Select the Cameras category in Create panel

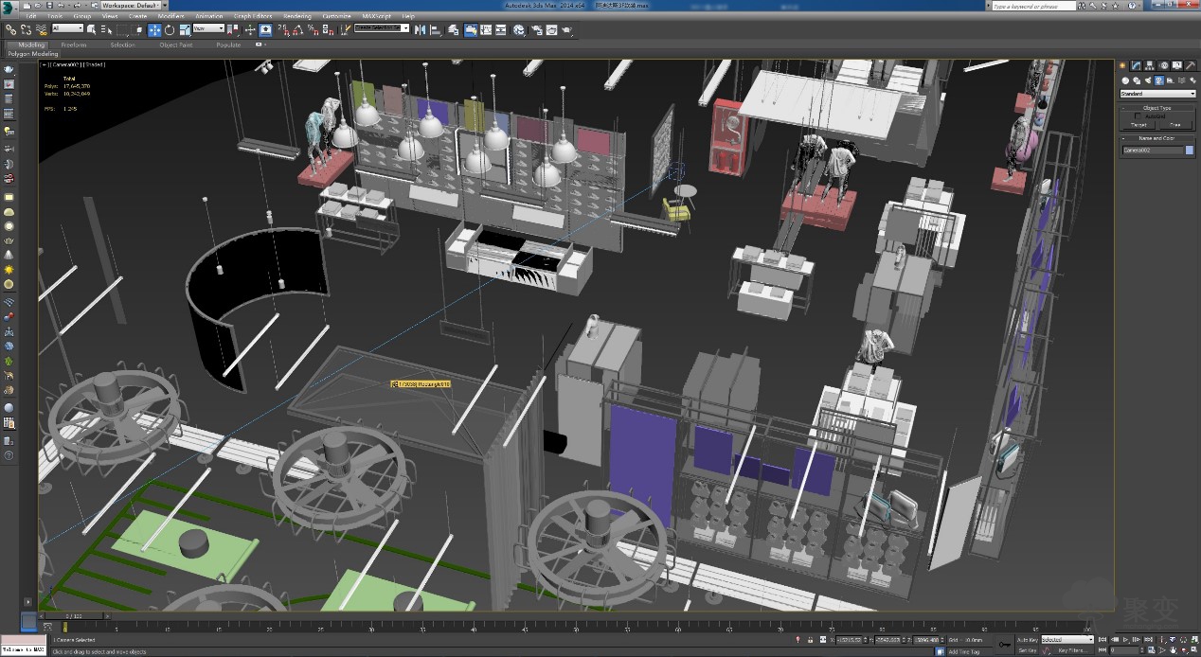[1159, 80]
